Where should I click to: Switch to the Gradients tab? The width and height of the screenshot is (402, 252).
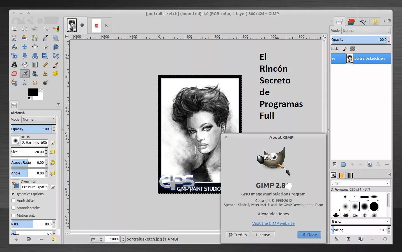[x=350, y=175]
